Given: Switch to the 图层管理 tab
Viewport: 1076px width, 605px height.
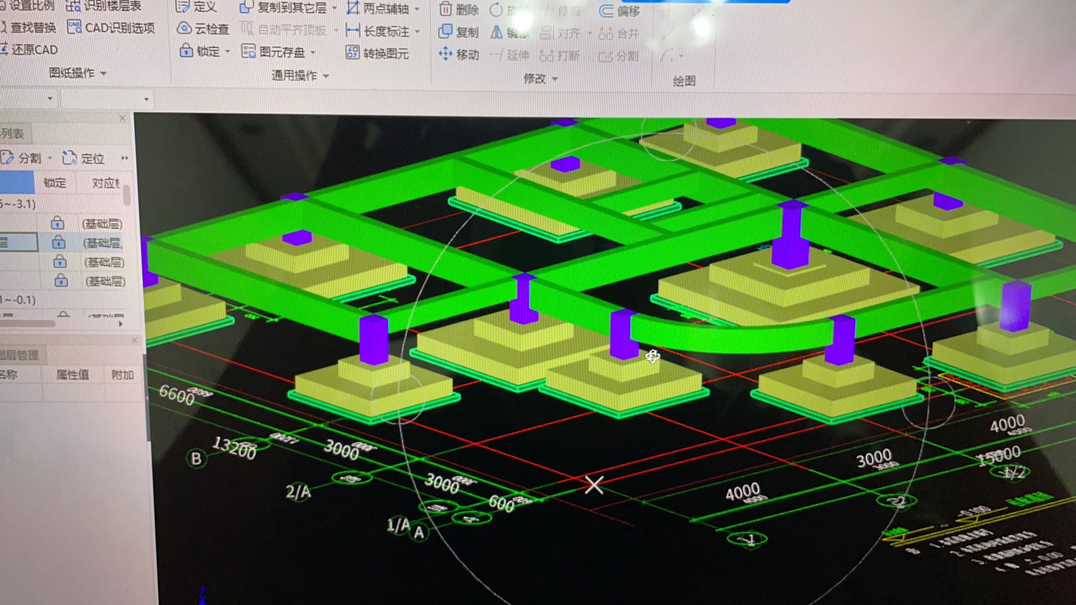Looking at the screenshot, I should pyautogui.click(x=20, y=355).
